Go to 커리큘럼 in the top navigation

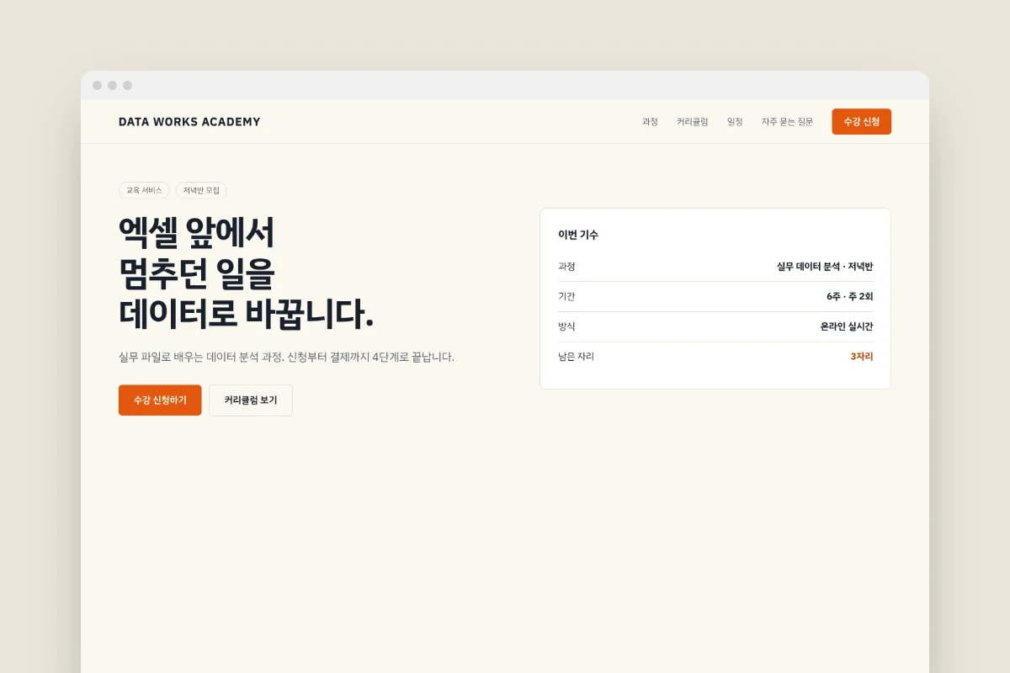pyautogui.click(x=693, y=122)
